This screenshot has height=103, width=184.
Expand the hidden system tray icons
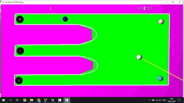coord(149,100)
